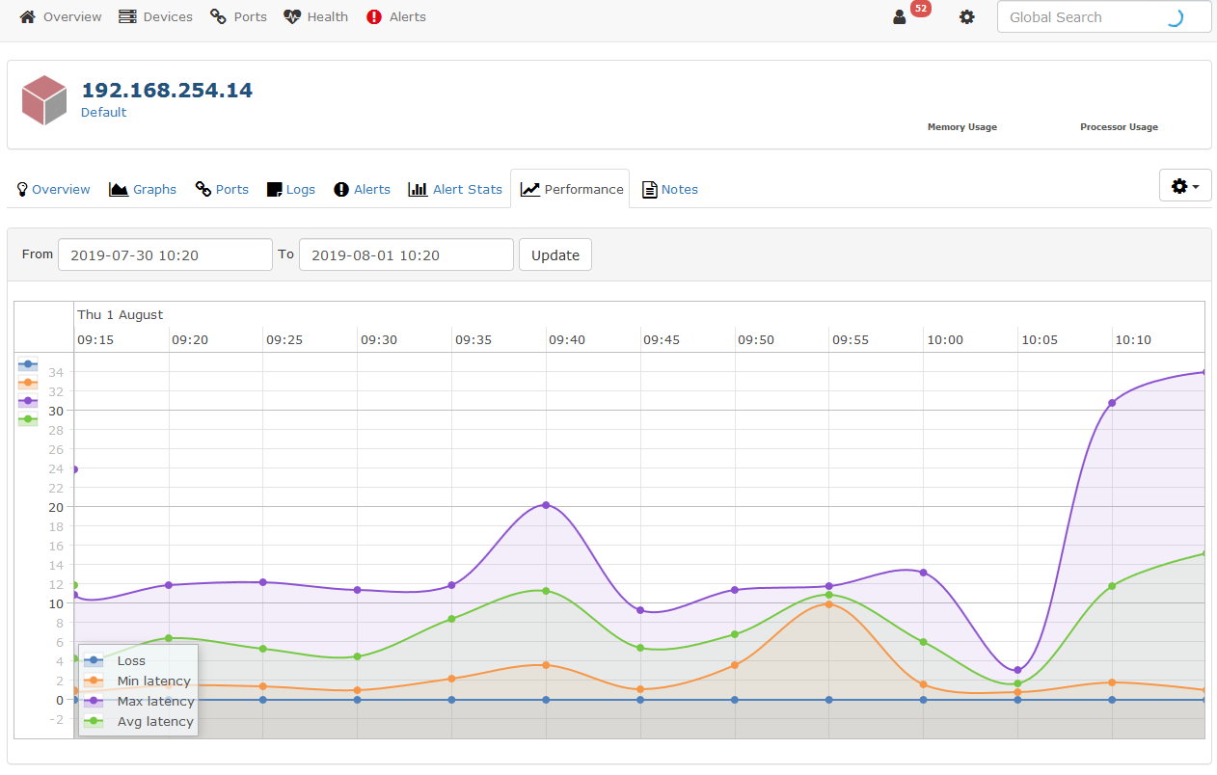Click the Health heartbeat icon
This screenshot has width=1217, height=775.
(x=292, y=17)
